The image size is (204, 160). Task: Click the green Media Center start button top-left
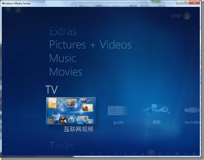tap(18, 9)
